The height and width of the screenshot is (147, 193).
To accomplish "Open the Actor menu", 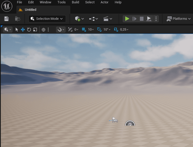I will tap(104, 2).
